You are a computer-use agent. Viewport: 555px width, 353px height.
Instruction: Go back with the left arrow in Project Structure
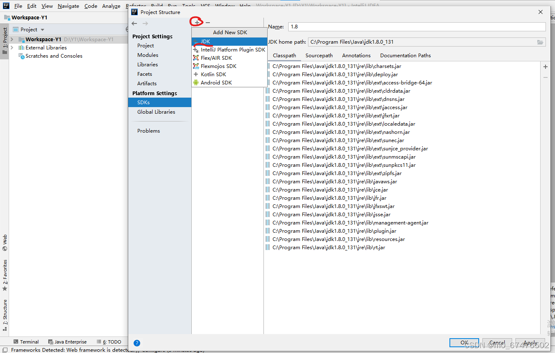pyautogui.click(x=134, y=23)
